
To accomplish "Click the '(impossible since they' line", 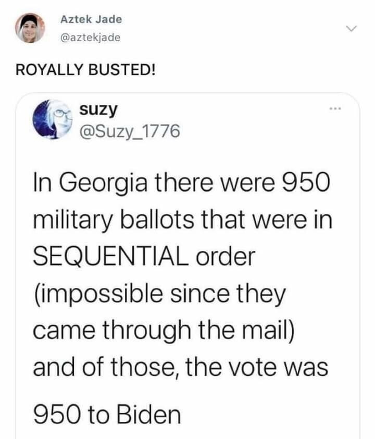I will tap(159, 295).
